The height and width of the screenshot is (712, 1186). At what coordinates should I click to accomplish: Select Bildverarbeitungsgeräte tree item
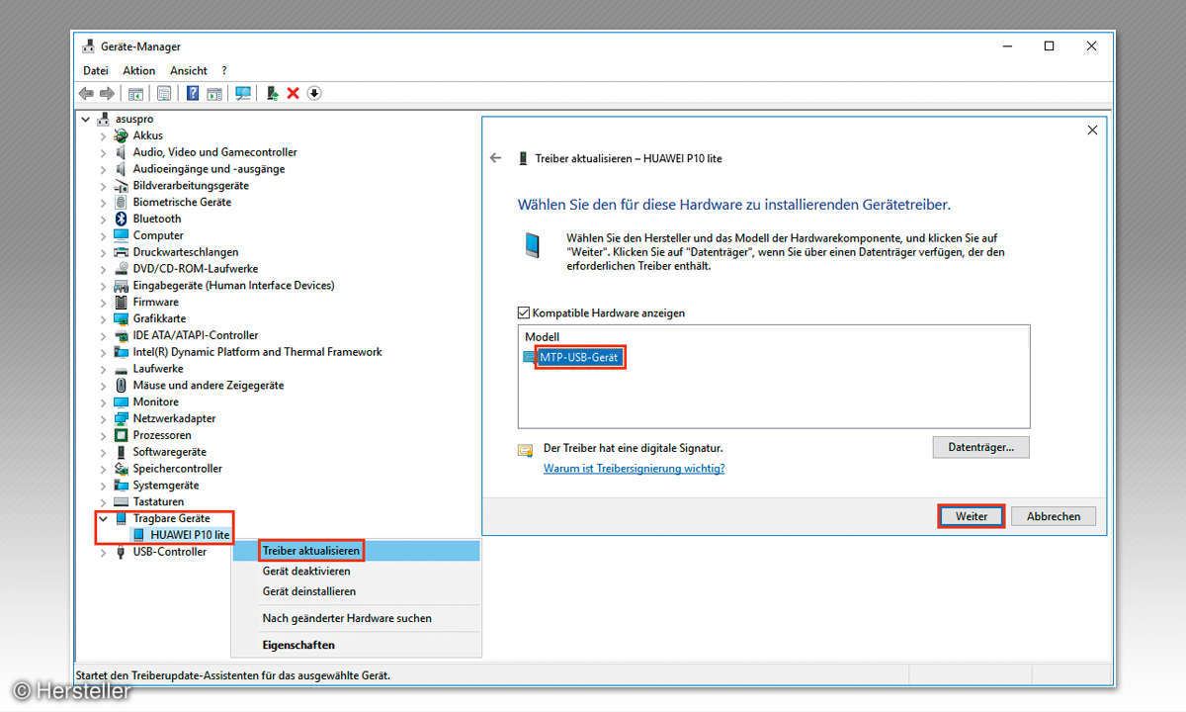click(x=191, y=185)
